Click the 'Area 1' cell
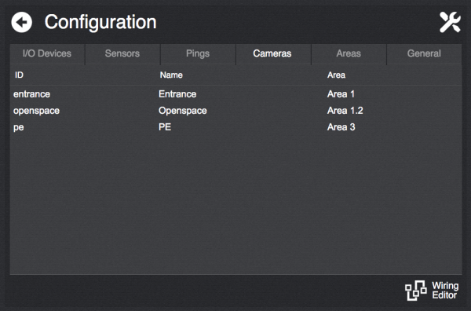 coord(341,94)
